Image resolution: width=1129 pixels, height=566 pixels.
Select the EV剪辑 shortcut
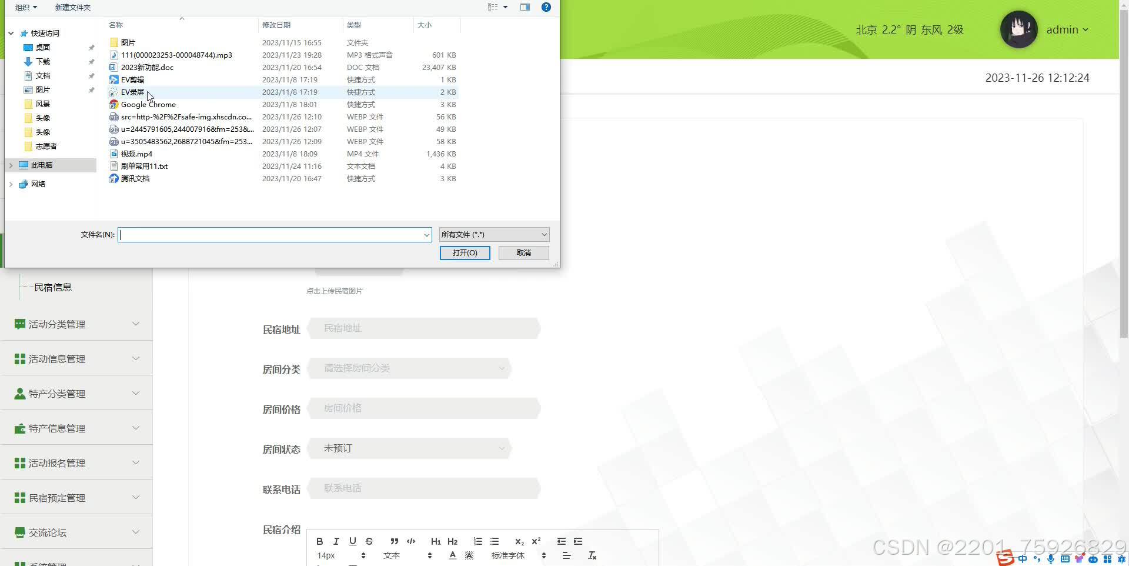coord(132,79)
